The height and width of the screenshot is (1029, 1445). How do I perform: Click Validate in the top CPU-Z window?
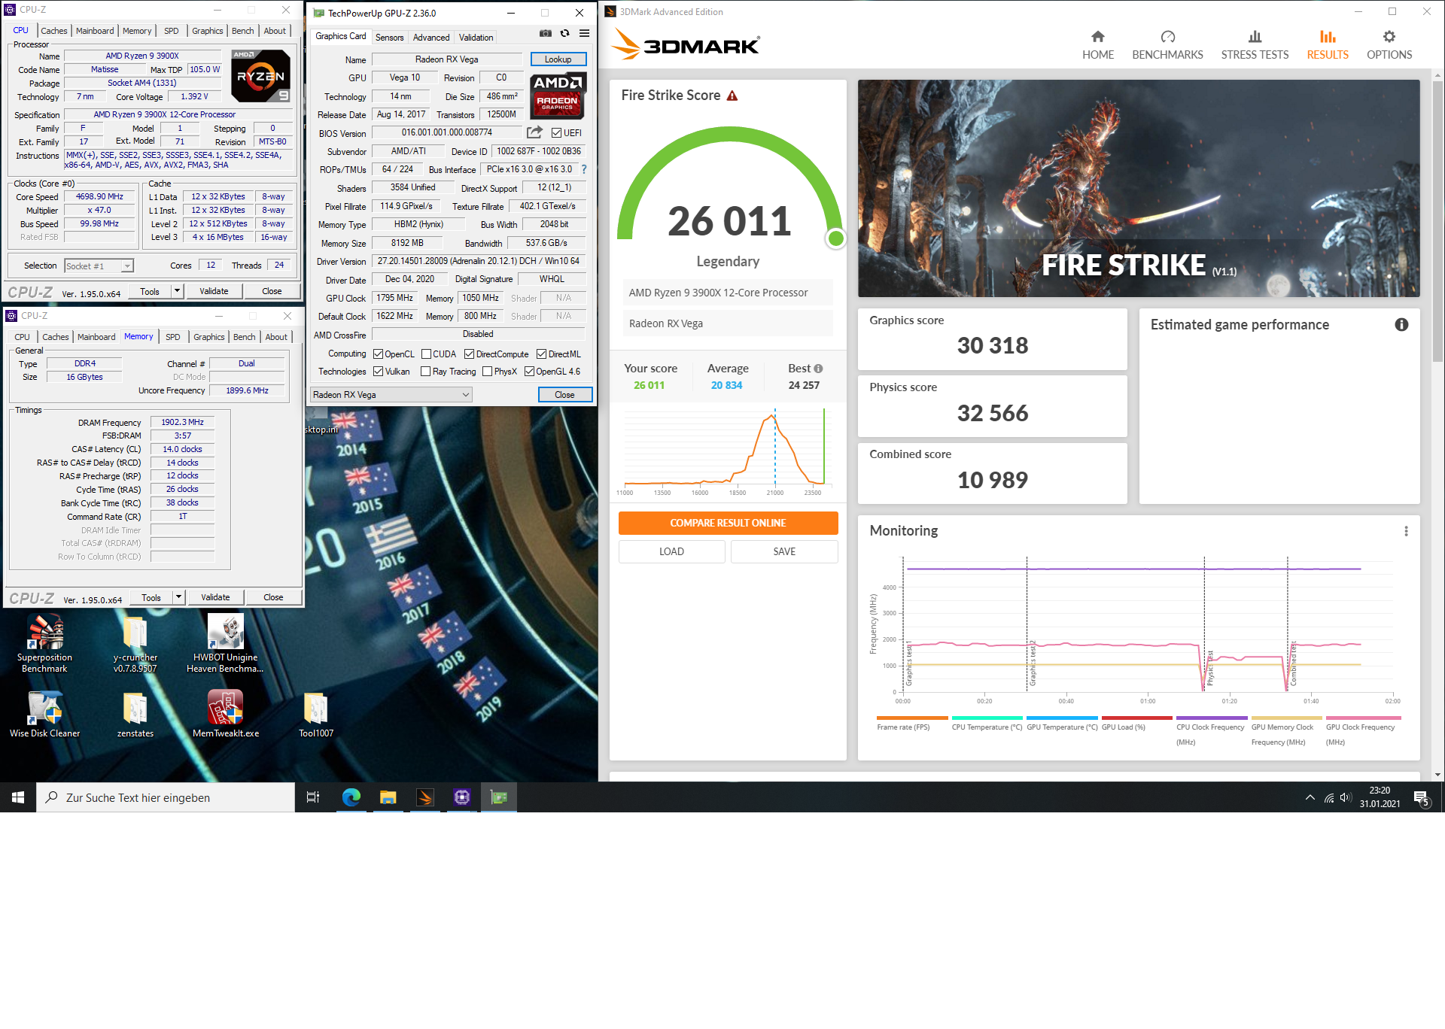(214, 291)
